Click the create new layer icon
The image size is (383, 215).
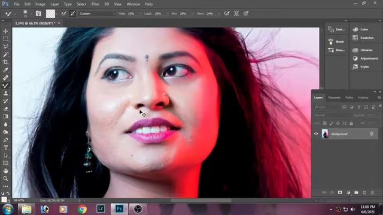(364, 192)
